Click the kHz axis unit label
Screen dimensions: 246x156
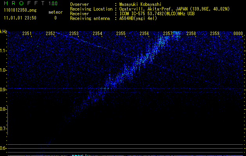(x=4, y=32)
